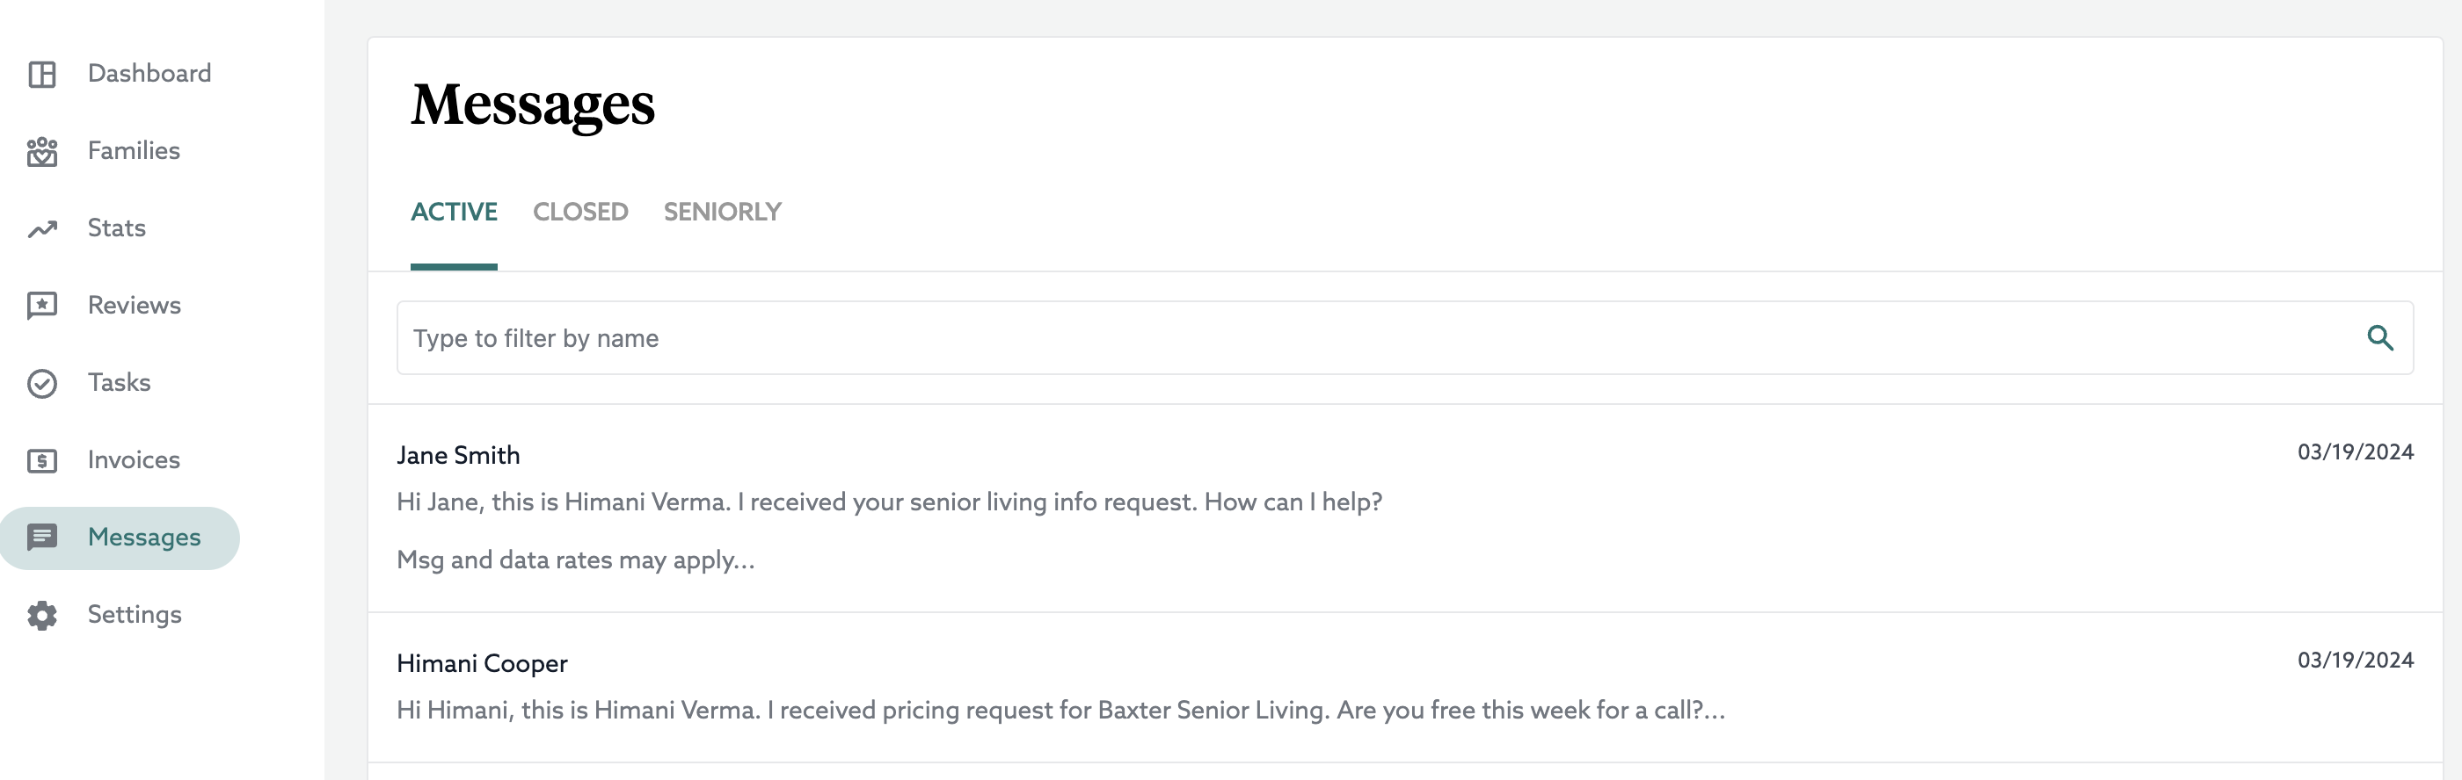Click the Reviews star-badge icon
The height and width of the screenshot is (780, 2462).
tap(43, 305)
